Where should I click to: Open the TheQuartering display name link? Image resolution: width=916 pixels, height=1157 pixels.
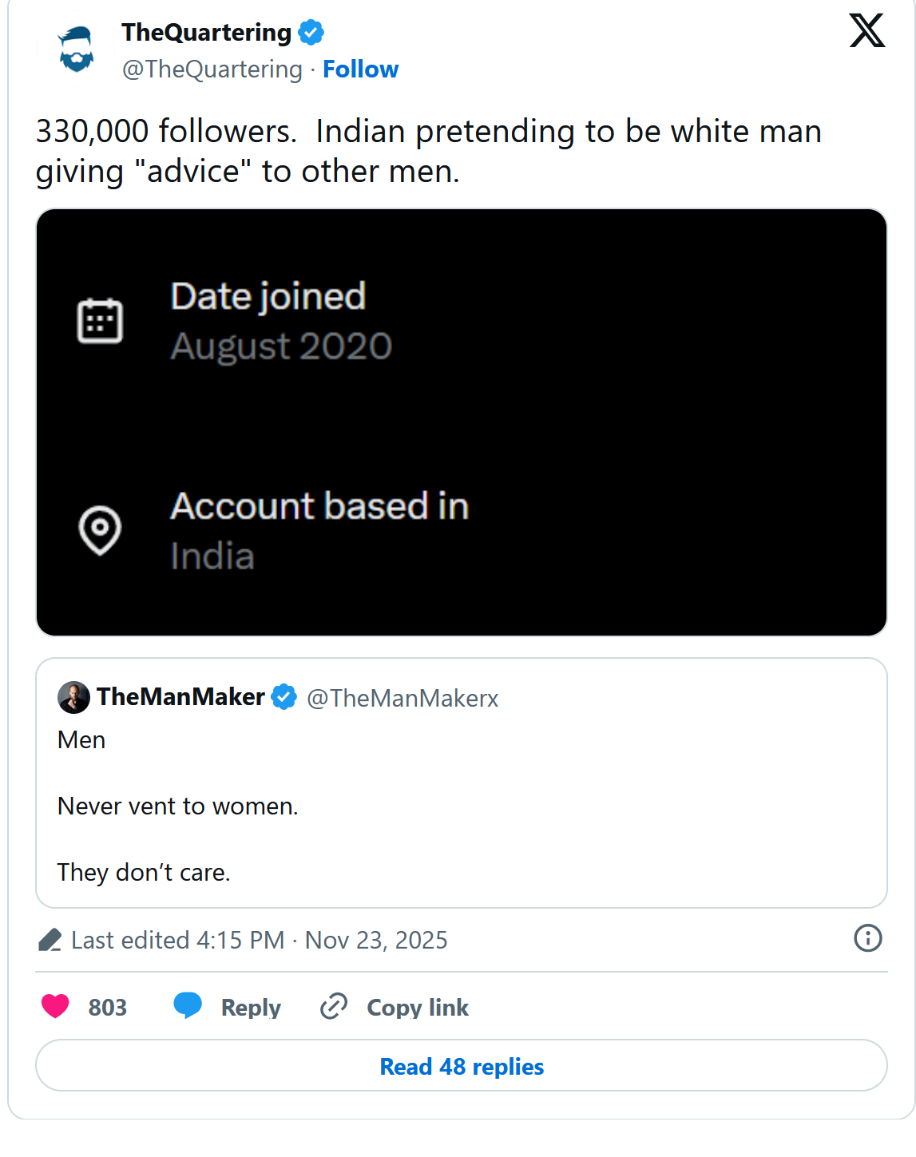coord(206,33)
